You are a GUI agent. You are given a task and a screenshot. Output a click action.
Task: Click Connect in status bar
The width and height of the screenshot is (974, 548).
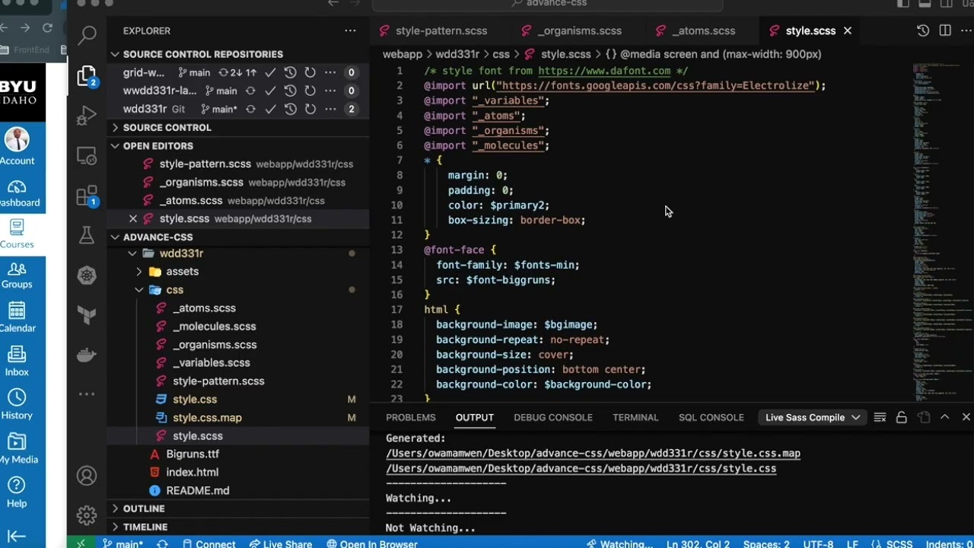(208, 543)
